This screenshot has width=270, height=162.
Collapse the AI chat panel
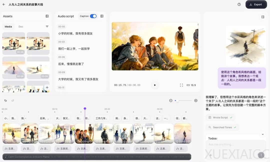263,17
